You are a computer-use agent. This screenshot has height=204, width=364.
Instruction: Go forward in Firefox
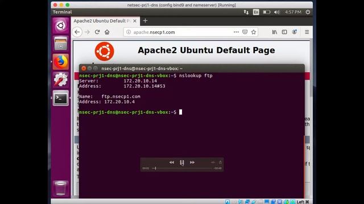pyautogui.click(x=87, y=32)
